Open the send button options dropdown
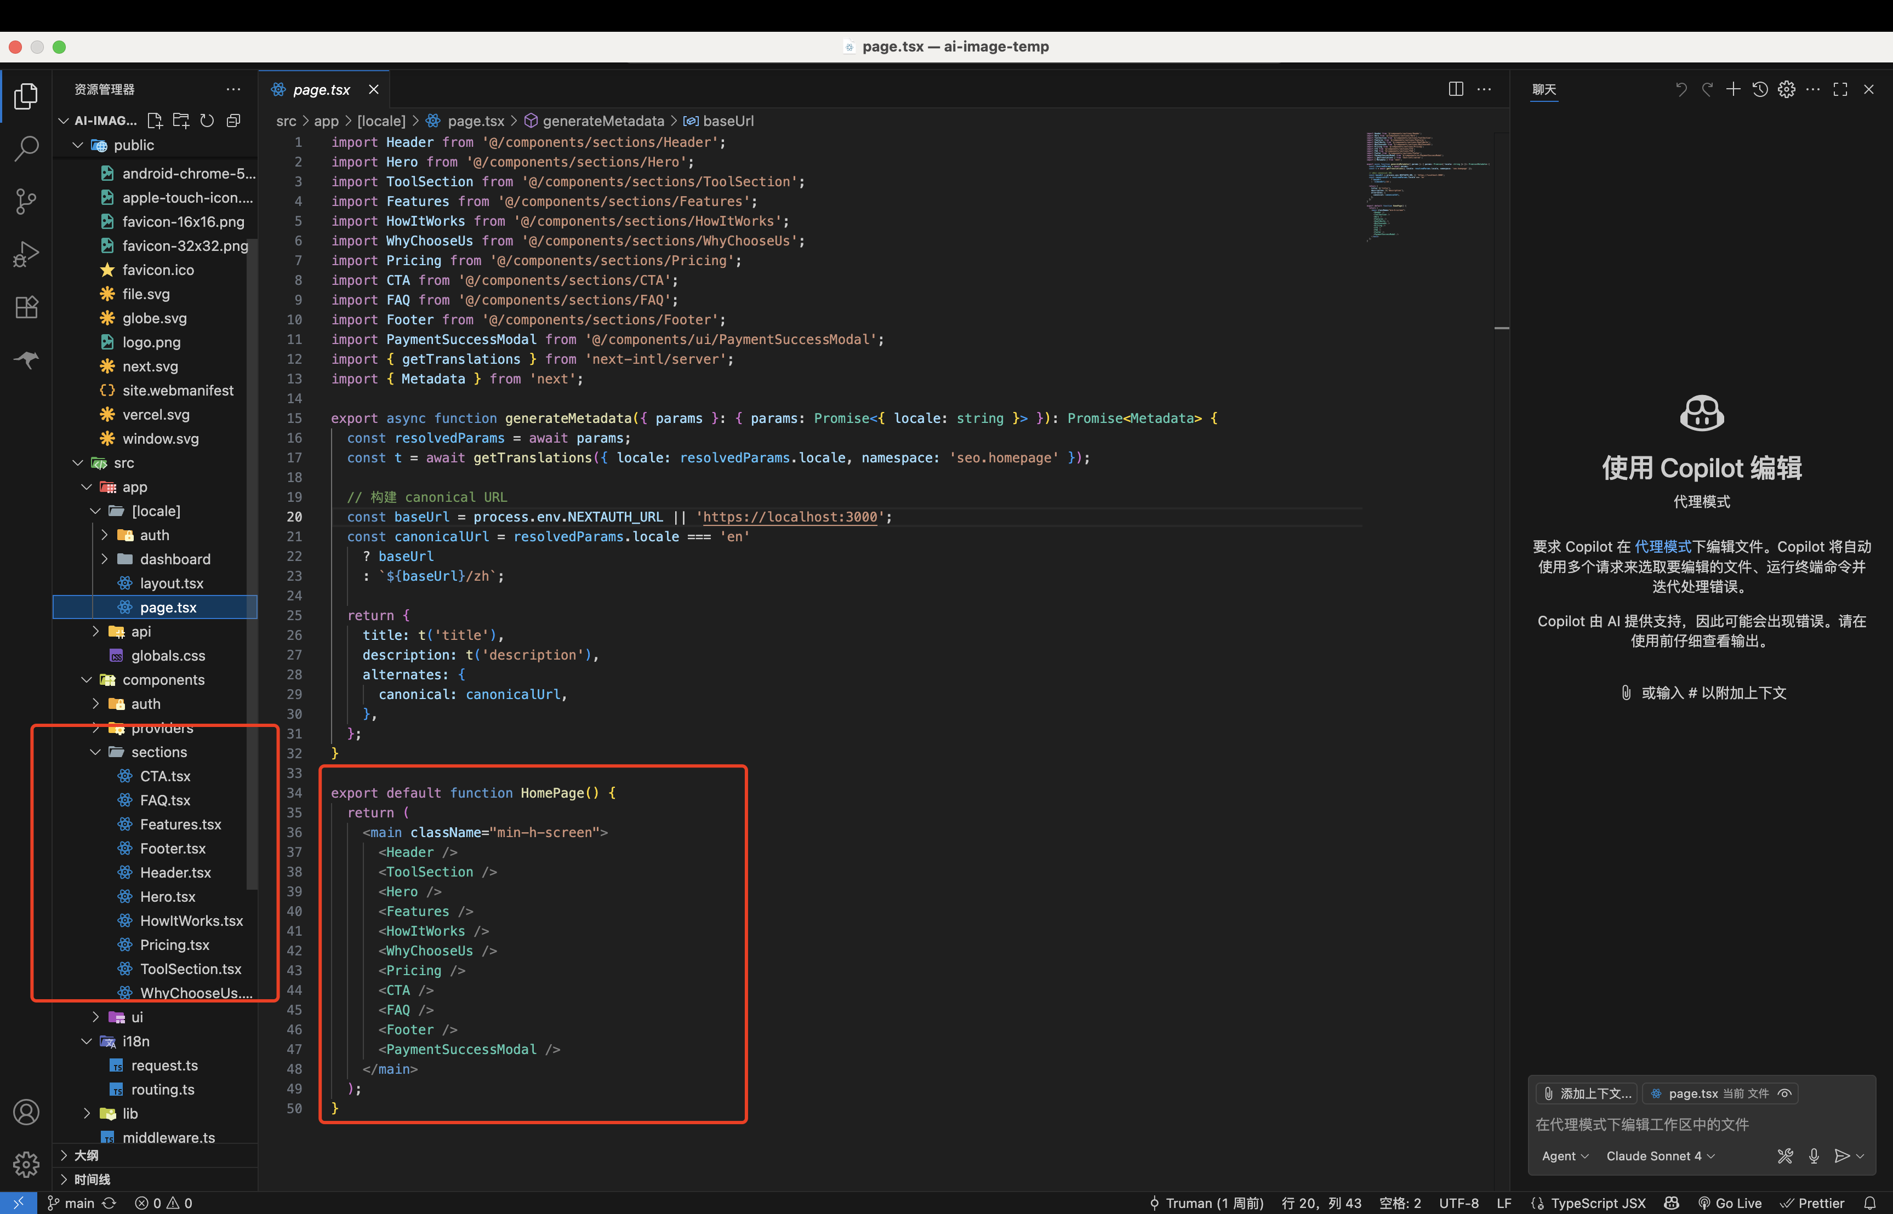Image resolution: width=1893 pixels, height=1214 pixels. pyautogui.click(x=1860, y=1156)
